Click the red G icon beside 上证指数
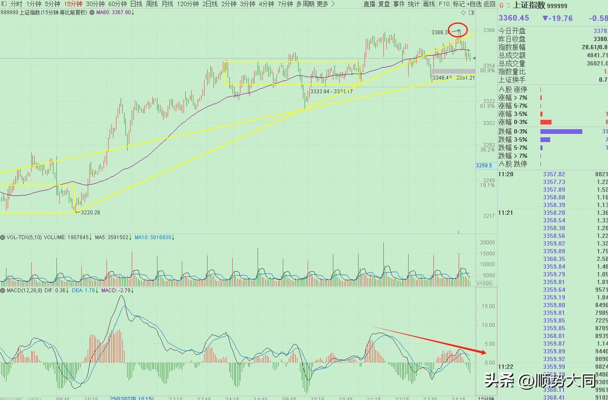Image resolution: width=608 pixels, height=400 pixels. [x=501, y=6]
